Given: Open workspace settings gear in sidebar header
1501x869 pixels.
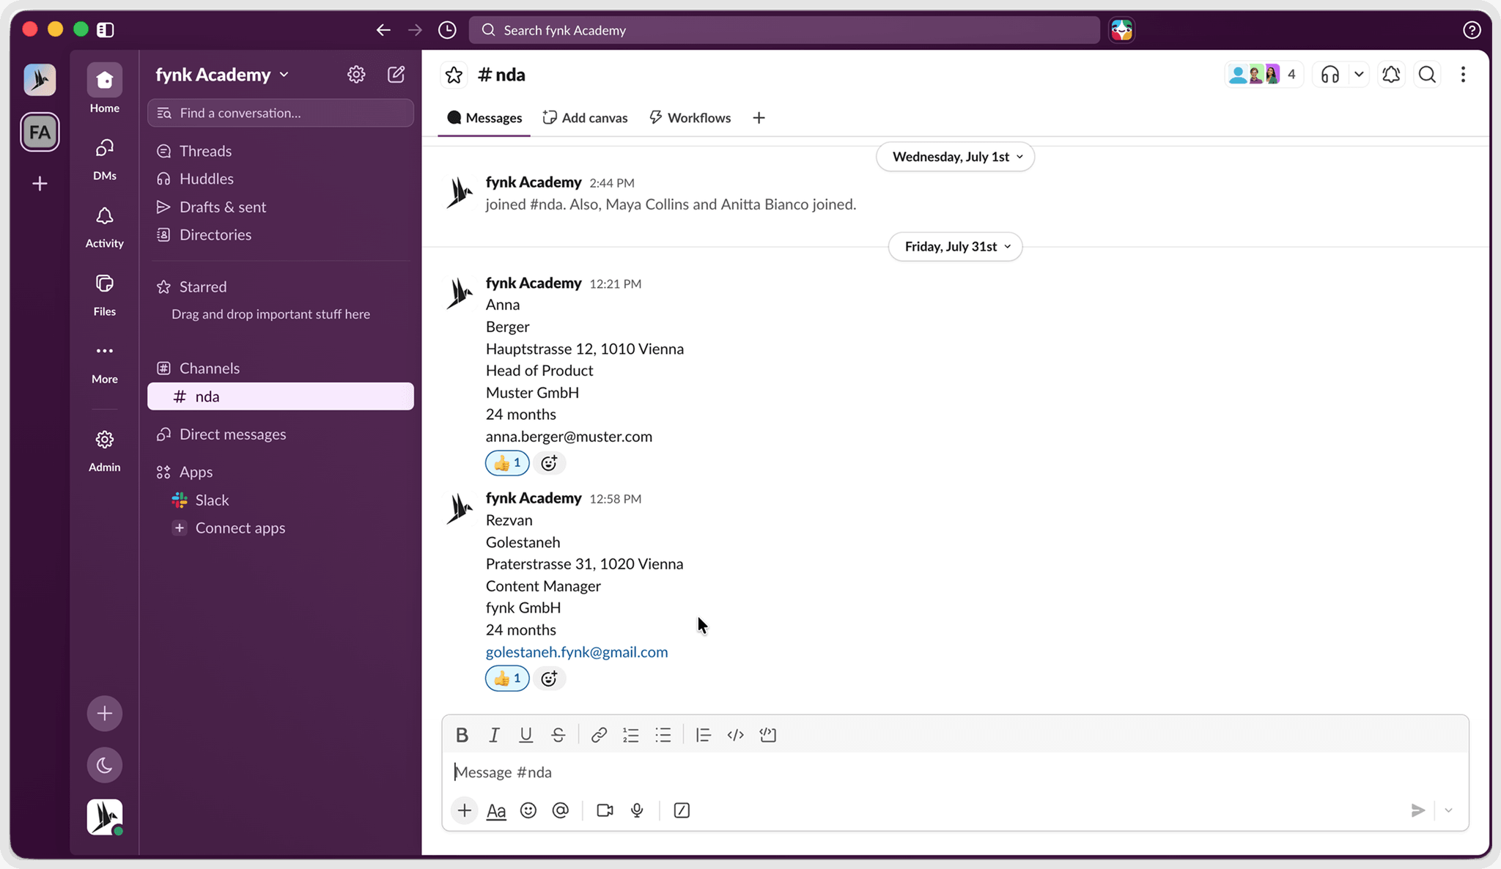Looking at the screenshot, I should [356, 75].
